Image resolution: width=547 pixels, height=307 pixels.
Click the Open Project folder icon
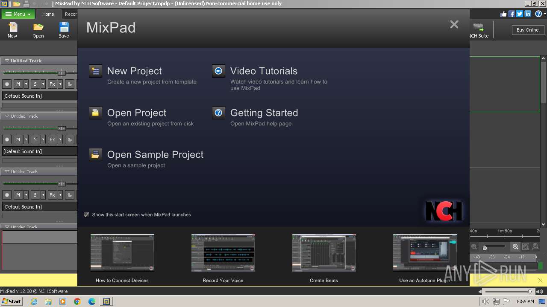[95, 113]
